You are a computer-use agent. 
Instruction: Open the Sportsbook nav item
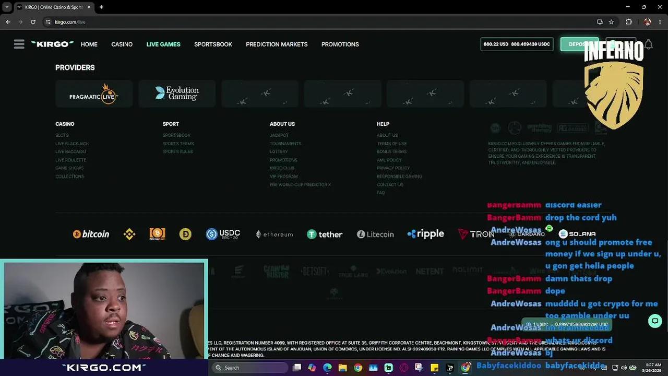[213, 44]
